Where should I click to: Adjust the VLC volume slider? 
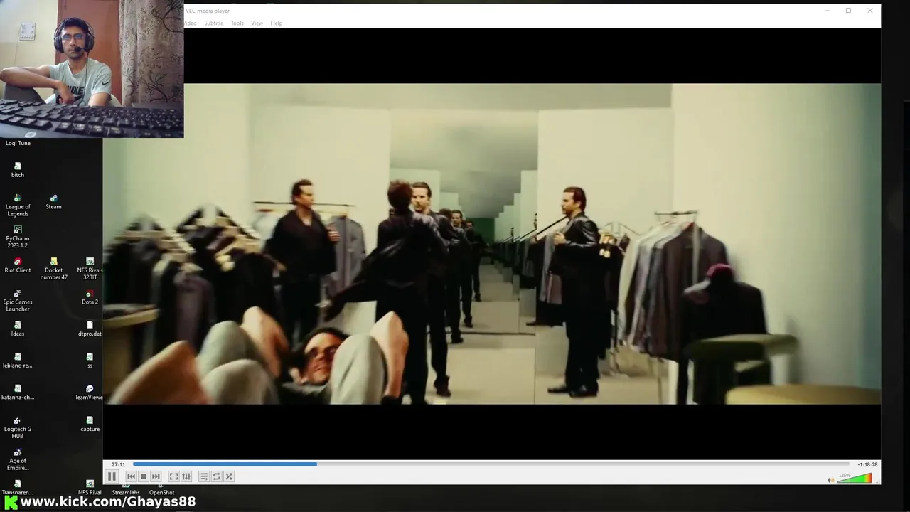[855, 479]
